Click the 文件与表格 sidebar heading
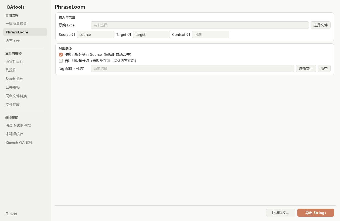The width and height of the screenshot is (340, 221). point(13,54)
